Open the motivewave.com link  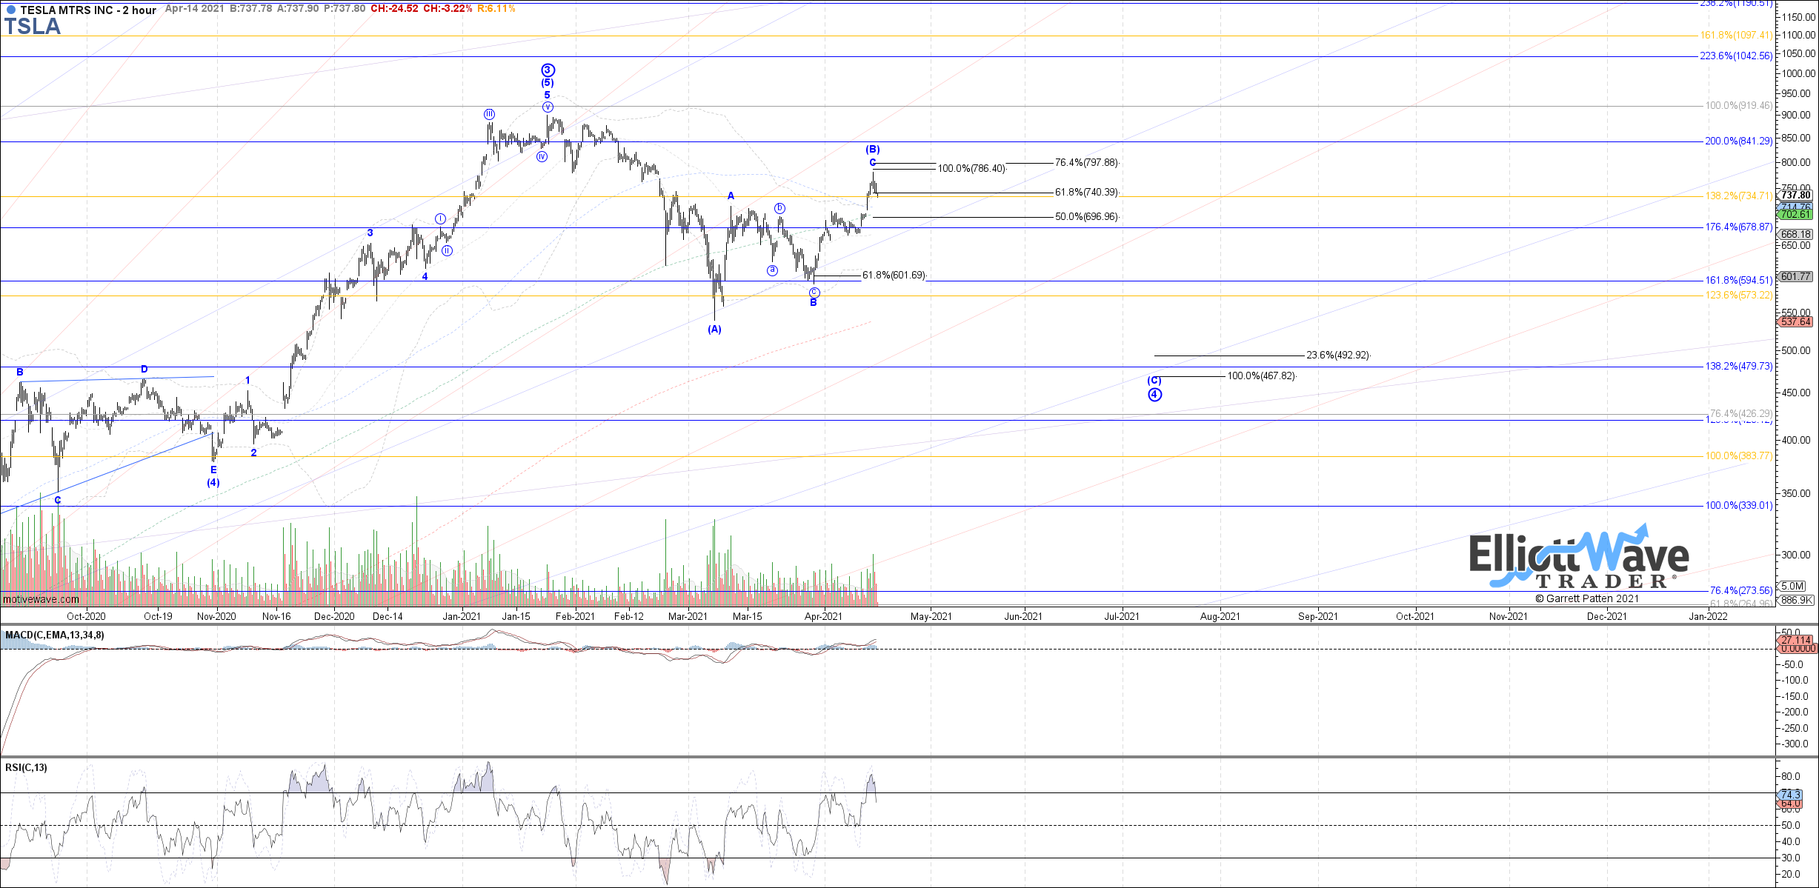pyautogui.click(x=41, y=599)
